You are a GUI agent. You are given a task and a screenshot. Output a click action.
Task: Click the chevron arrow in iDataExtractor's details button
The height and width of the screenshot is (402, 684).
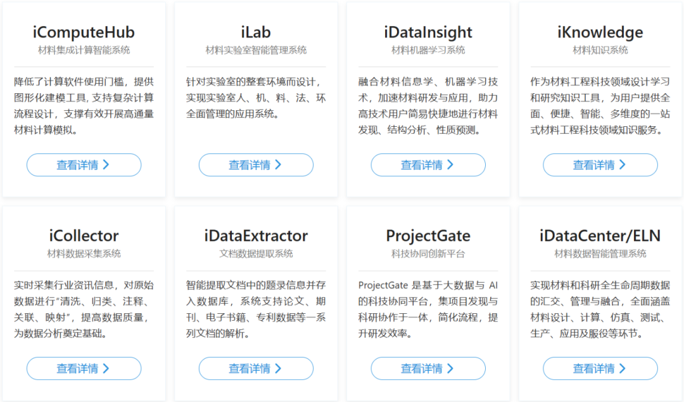click(x=278, y=368)
